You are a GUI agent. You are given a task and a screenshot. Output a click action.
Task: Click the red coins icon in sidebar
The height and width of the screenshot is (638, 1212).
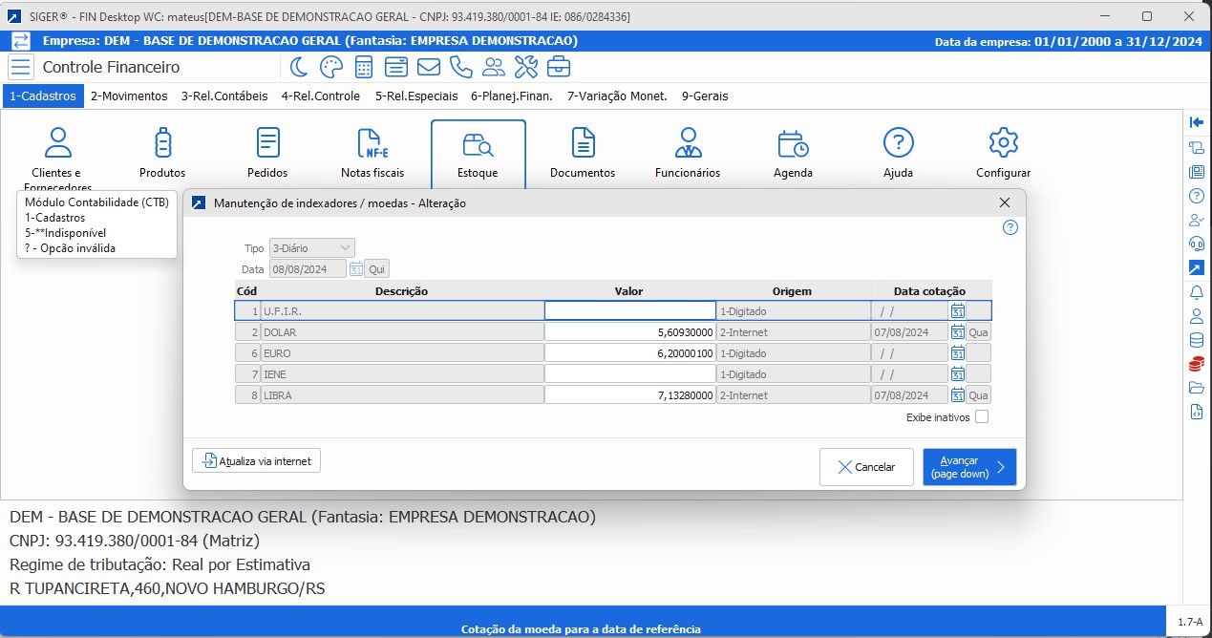1196,364
